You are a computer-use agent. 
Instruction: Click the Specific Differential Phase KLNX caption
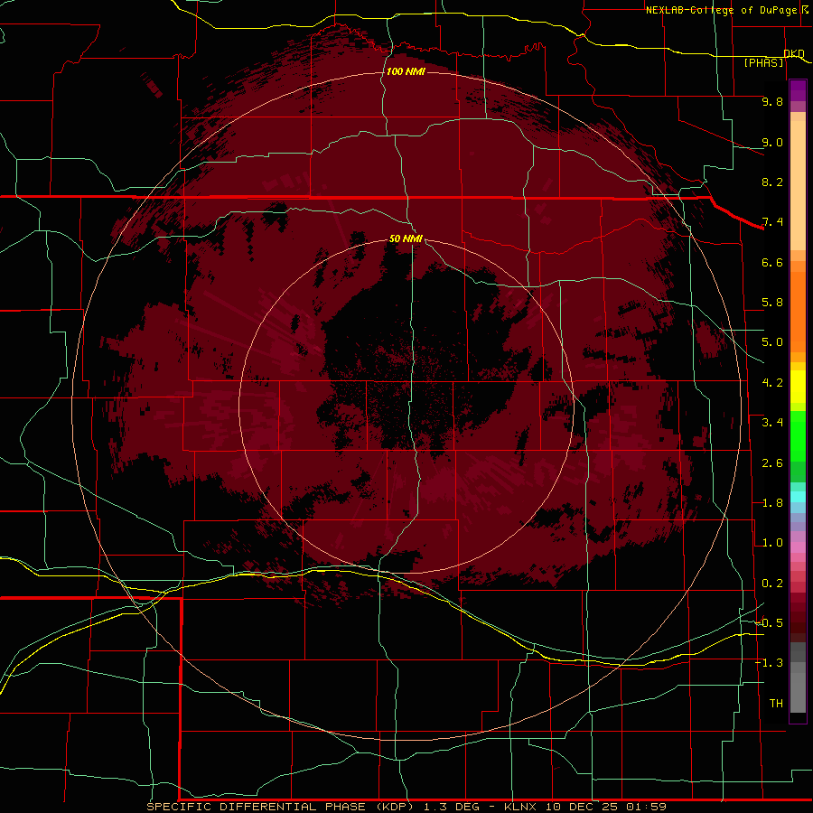click(x=406, y=807)
